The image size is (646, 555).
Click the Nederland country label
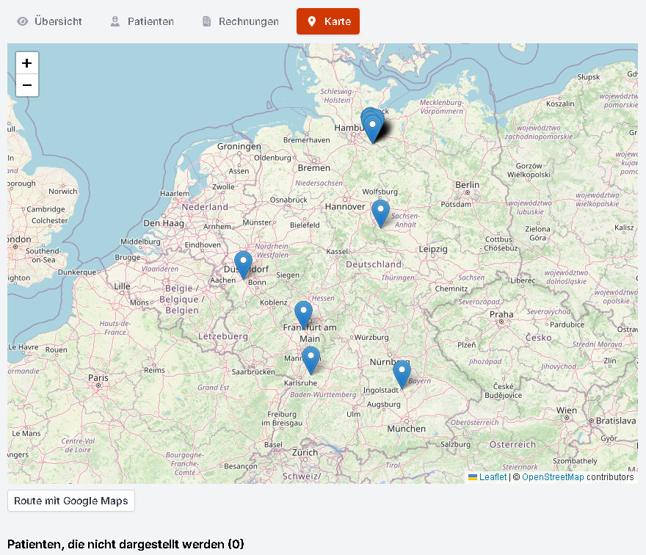[205, 207]
